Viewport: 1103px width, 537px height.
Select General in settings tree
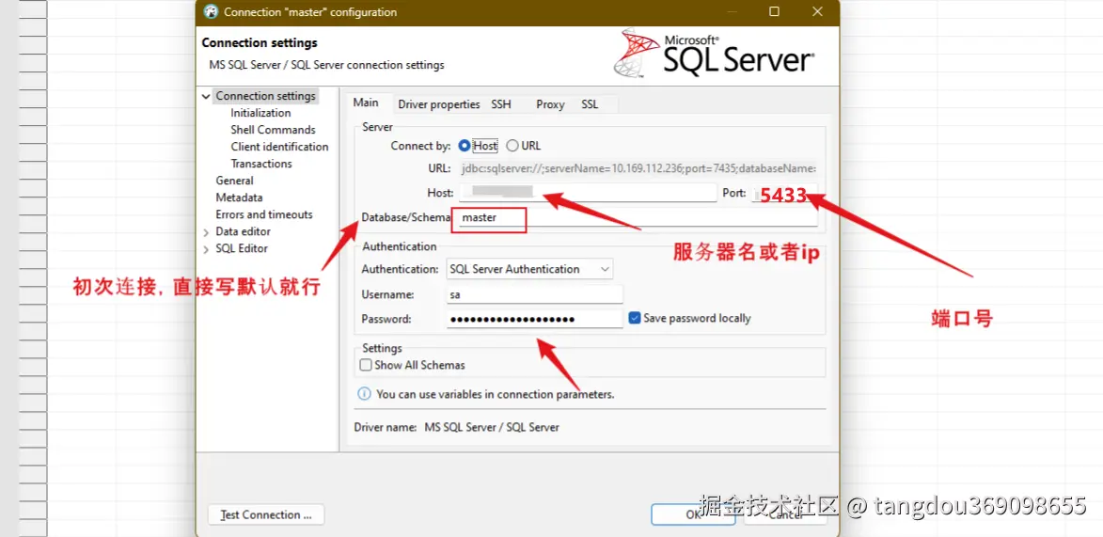click(235, 181)
